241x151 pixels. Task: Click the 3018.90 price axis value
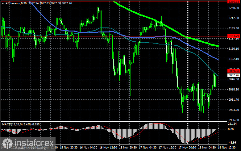tap(234, 89)
